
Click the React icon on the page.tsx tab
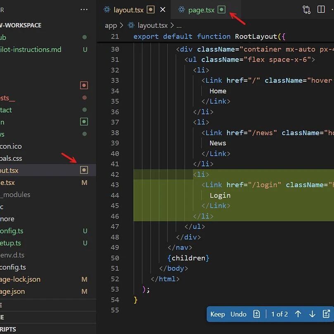click(x=182, y=9)
